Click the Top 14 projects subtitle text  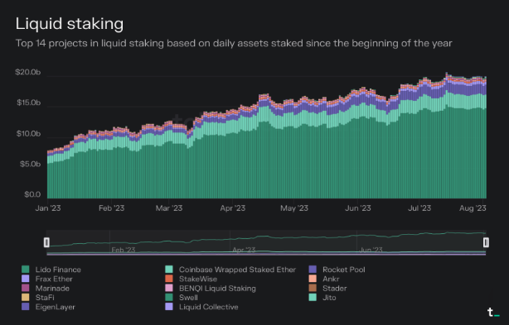pyautogui.click(x=234, y=43)
